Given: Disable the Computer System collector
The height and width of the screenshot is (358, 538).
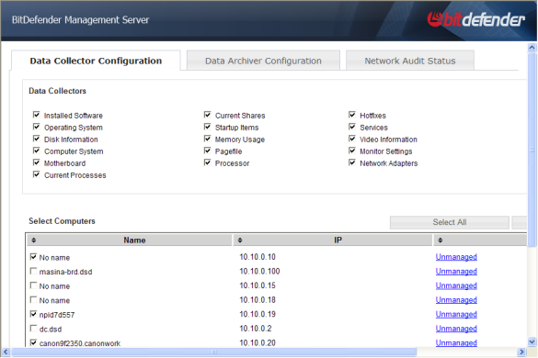Looking at the screenshot, I should tap(37, 151).
